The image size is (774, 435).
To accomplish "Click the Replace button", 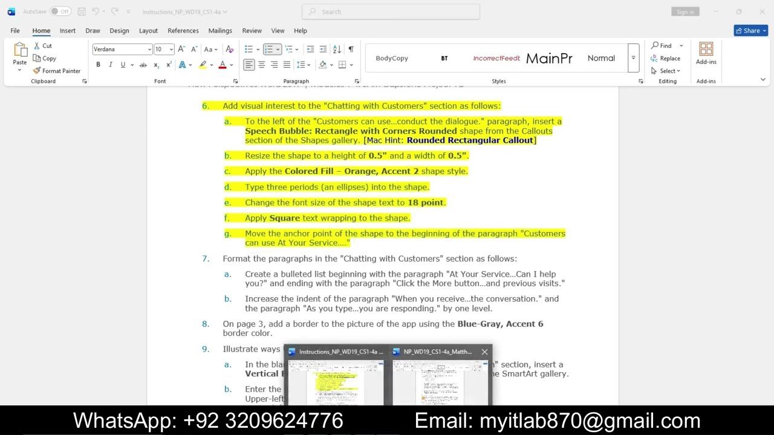I will click(666, 59).
